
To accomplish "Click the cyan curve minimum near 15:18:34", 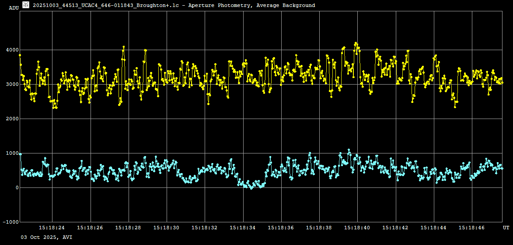I will (x=251, y=188).
